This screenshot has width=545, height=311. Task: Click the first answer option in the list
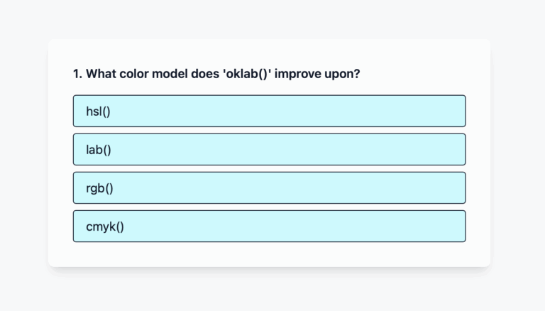coord(269,111)
